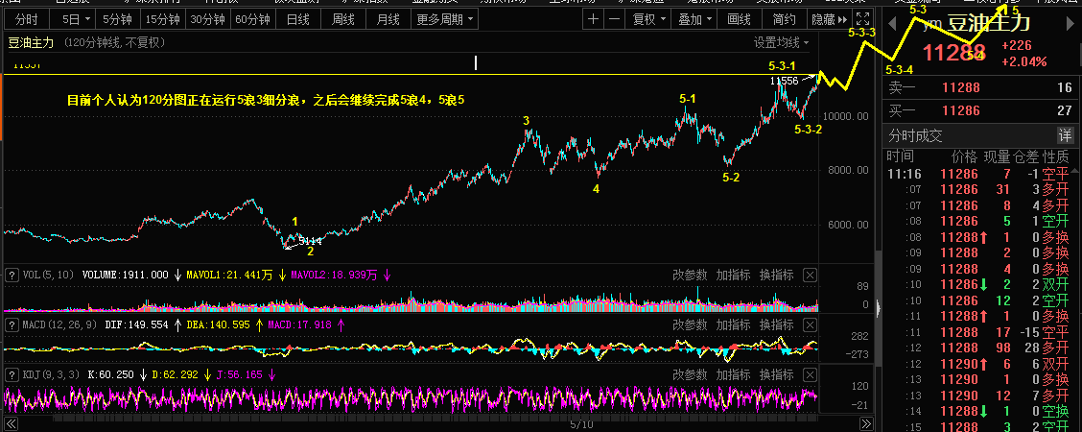Viewport: 1082px width, 432px height.
Task: Click the 豆油主力 chart title label
Action: pyautogui.click(x=31, y=43)
